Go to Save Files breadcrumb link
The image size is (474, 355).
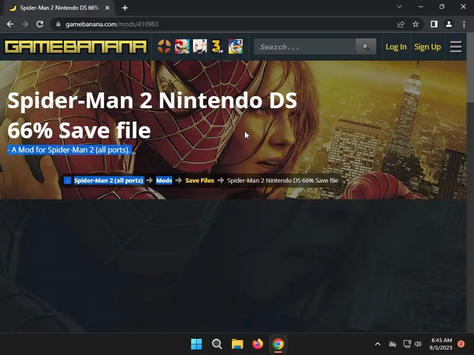200,181
